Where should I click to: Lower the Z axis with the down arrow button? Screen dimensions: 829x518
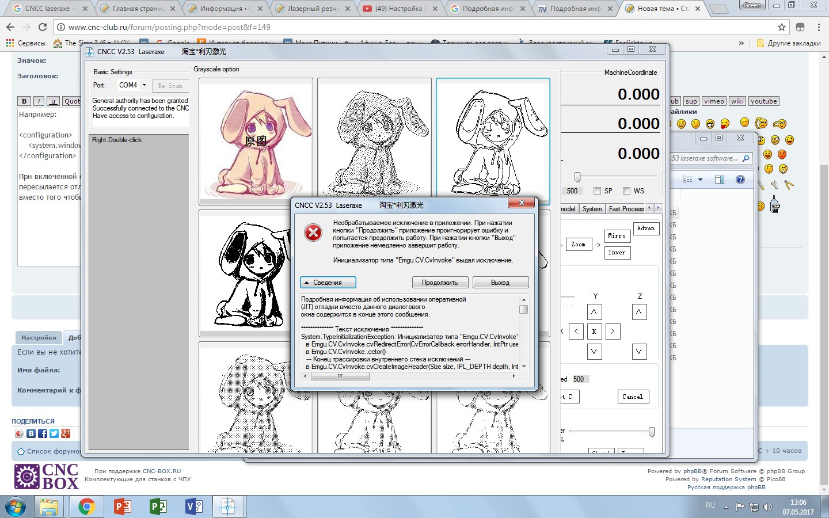coord(639,352)
